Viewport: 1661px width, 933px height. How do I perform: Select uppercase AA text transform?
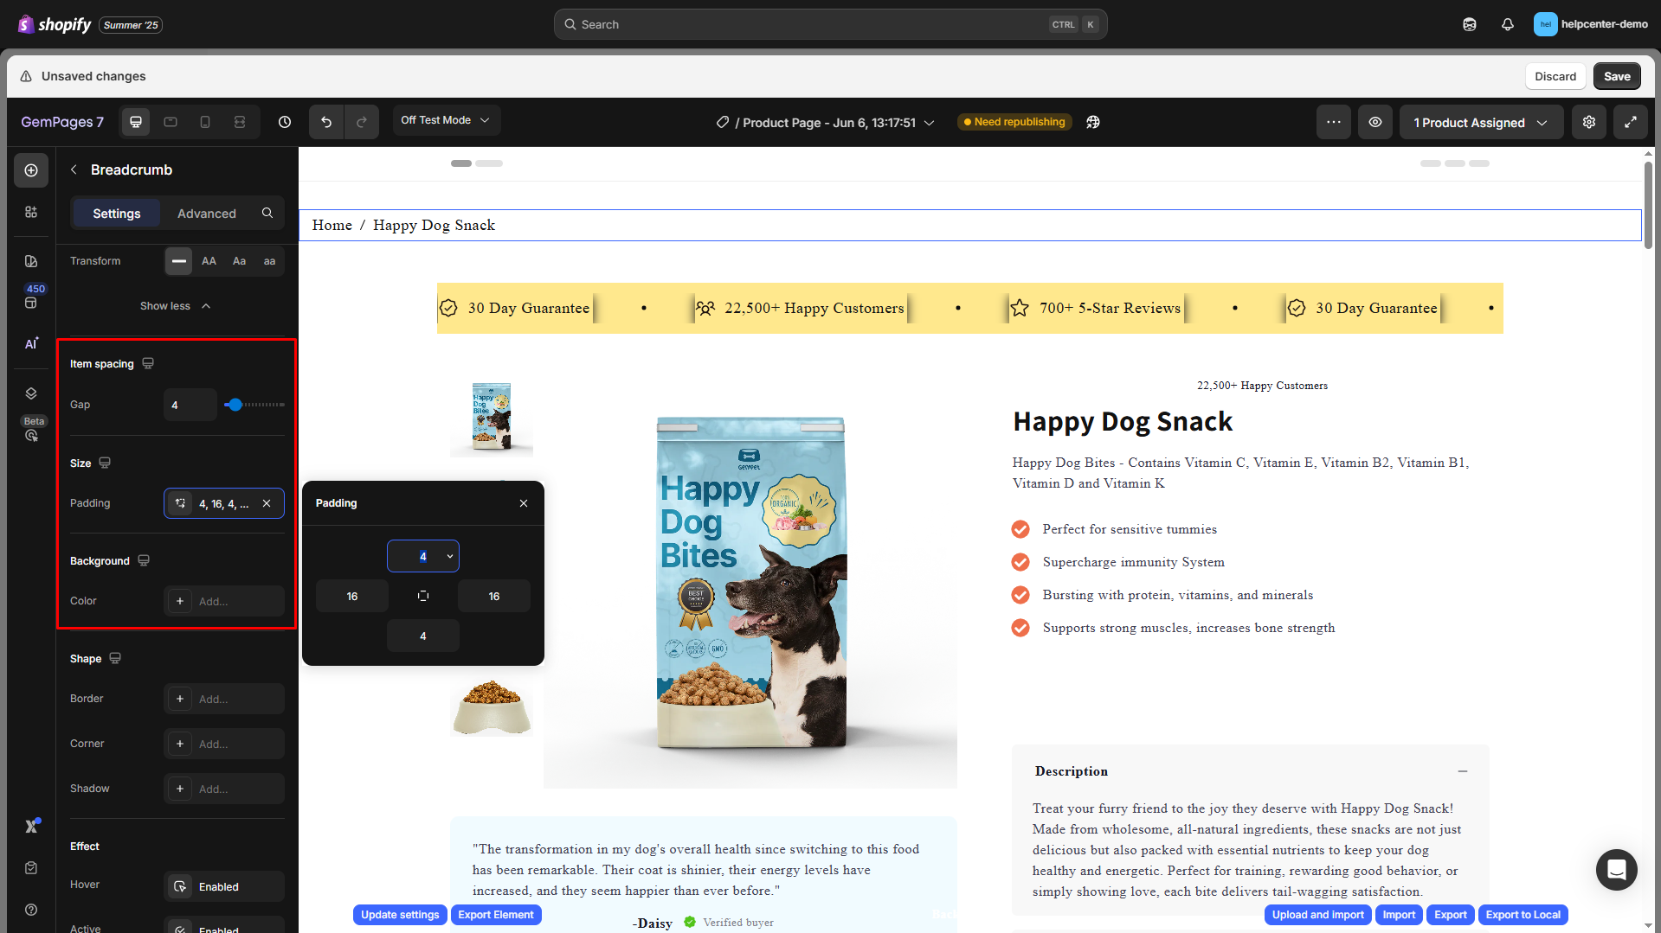[x=209, y=261]
